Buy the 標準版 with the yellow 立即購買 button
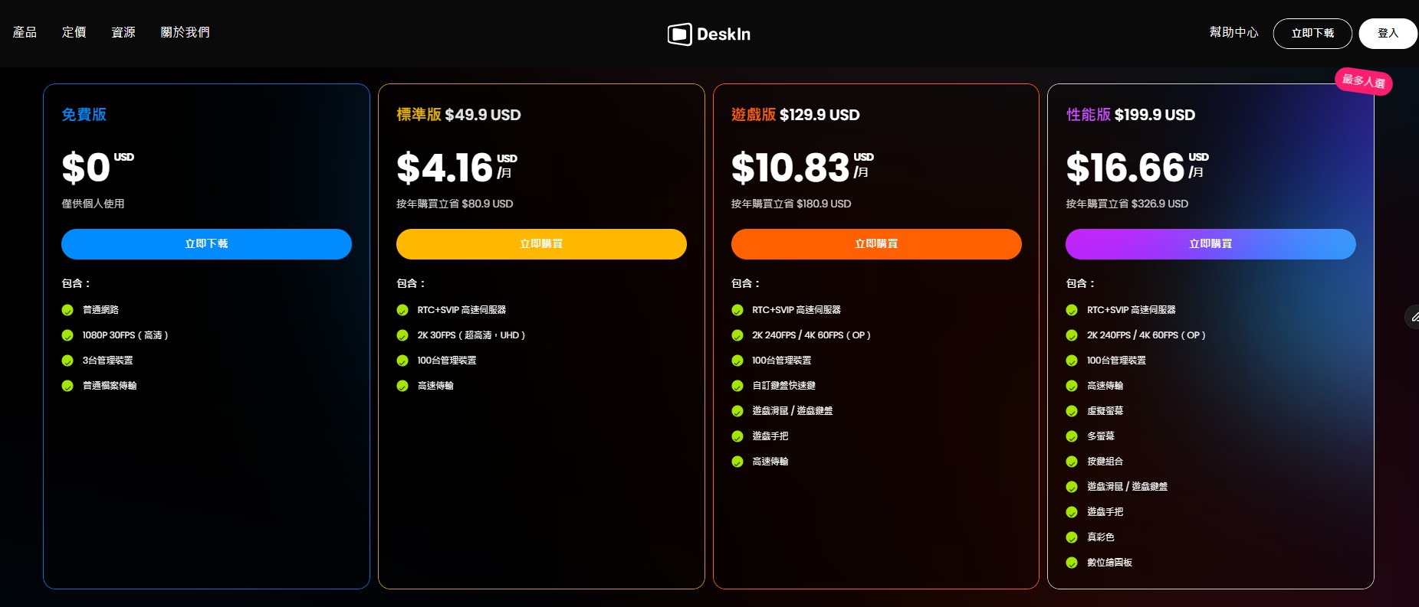This screenshot has height=607, width=1419. tap(541, 244)
